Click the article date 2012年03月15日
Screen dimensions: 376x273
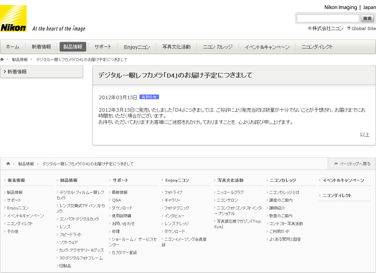pos(118,97)
